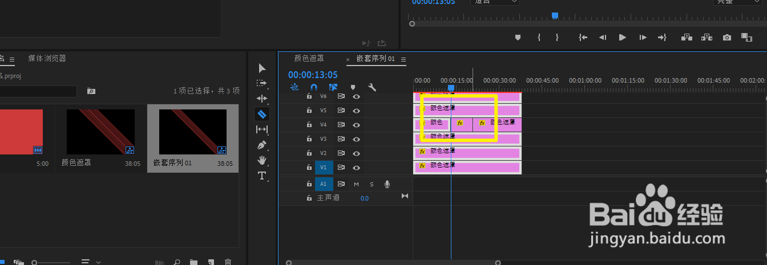Open the project panel menu
Screen dimensions: 767x265
pos(13,59)
